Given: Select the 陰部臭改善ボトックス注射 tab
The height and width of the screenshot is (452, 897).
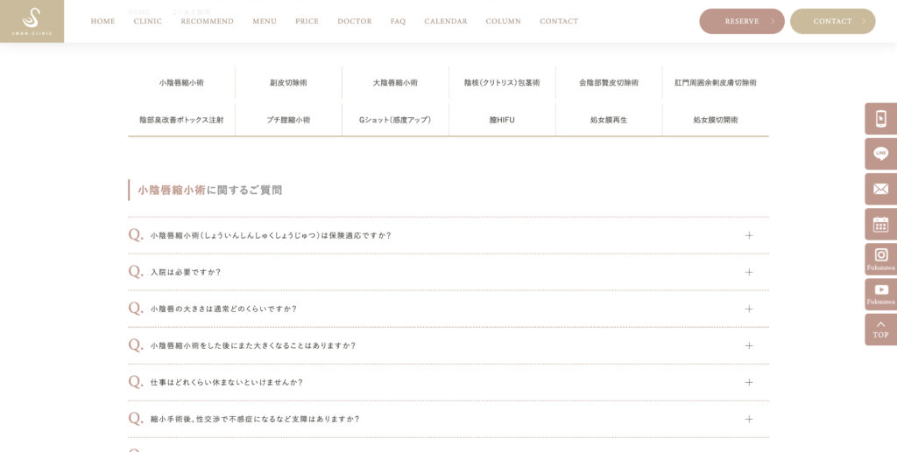Looking at the screenshot, I should pyautogui.click(x=181, y=120).
